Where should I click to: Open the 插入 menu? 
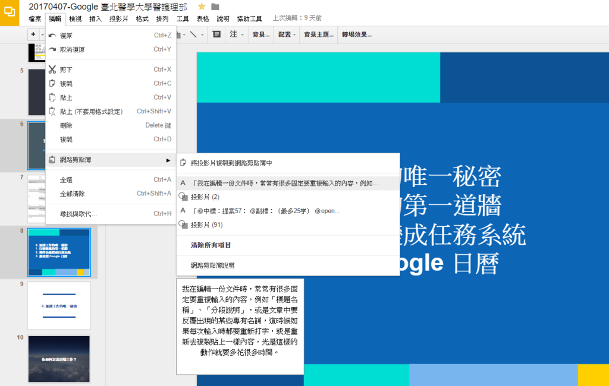tap(96, 18)
